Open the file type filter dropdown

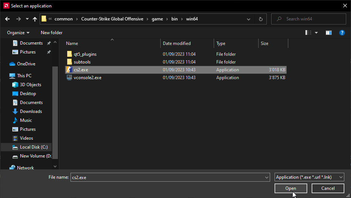309,177
